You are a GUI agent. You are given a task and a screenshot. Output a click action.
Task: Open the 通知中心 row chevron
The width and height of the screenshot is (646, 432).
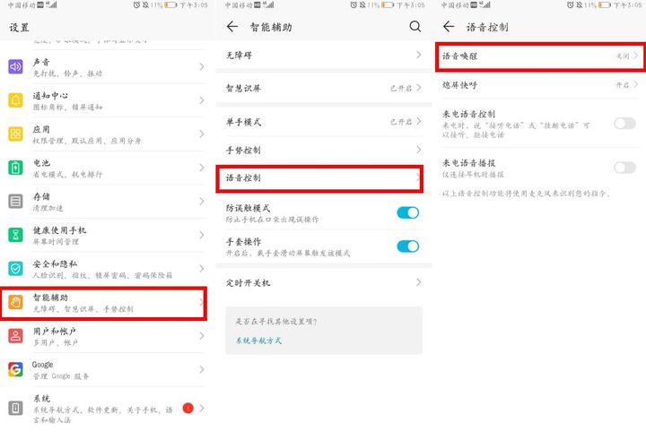coord(202,100)
